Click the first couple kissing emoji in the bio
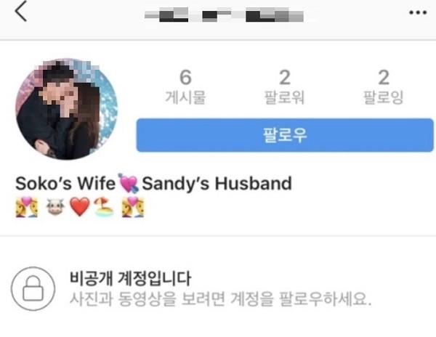 (x=27, y=207)
